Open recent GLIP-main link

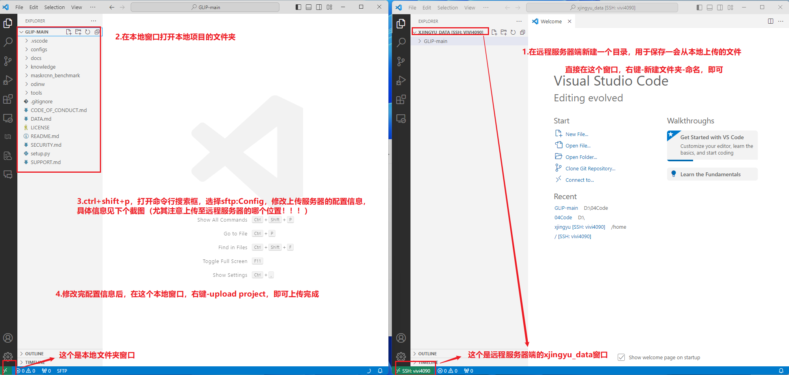tap(566, 208)
